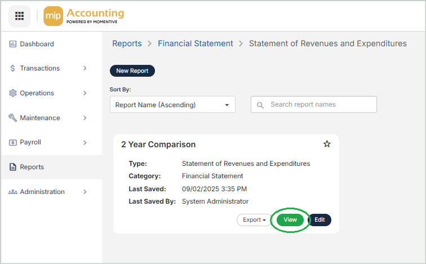Click the Financial Statement breadcrumb link
This screenshot has width=426, height=264.
[x=195, y=43]
